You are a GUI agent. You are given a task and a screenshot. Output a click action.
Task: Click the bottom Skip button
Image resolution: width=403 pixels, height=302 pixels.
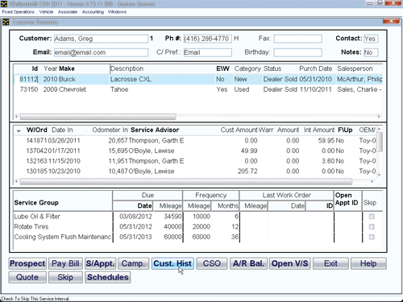tap(65, 277)
